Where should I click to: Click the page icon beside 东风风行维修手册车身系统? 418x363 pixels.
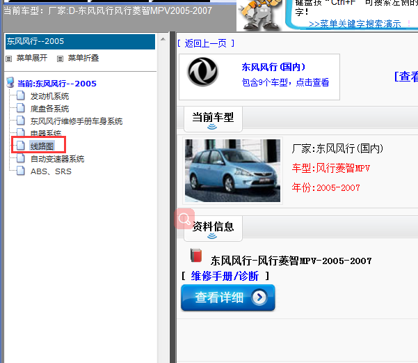click(21, 121)
